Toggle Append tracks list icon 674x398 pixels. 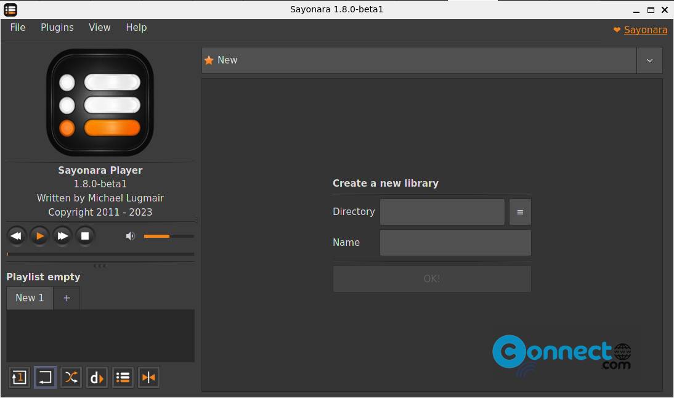tap(123, 378)
